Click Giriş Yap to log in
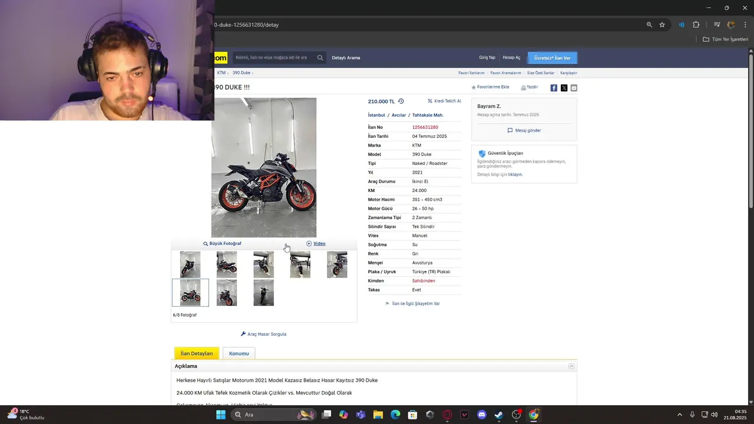This screenshot has height=424, width=754. tap(487, 58)
